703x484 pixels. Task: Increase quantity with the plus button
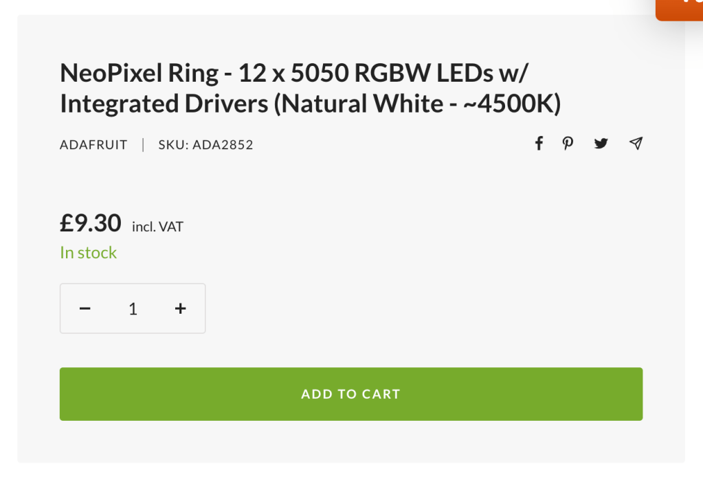click(181, 309)
